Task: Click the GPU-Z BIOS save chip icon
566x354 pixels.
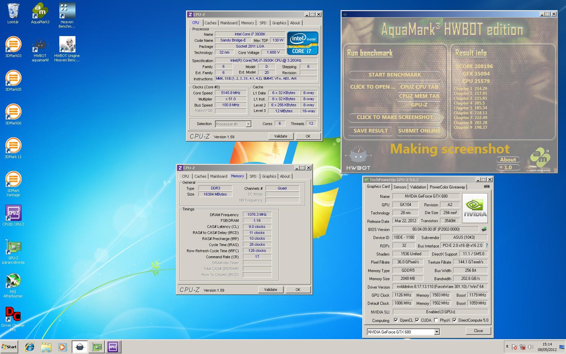Action: coord(484,229)
